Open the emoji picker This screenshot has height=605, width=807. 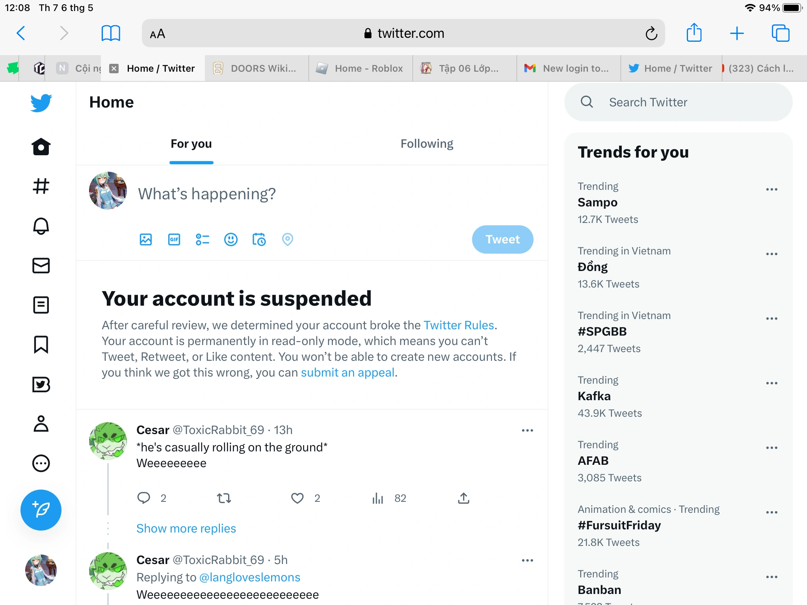point(231,239)
